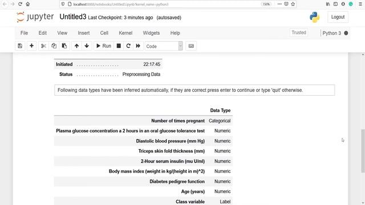Rename the notebook title Untitled3
This screenshot has height=205, width=365.
(73, 17)
